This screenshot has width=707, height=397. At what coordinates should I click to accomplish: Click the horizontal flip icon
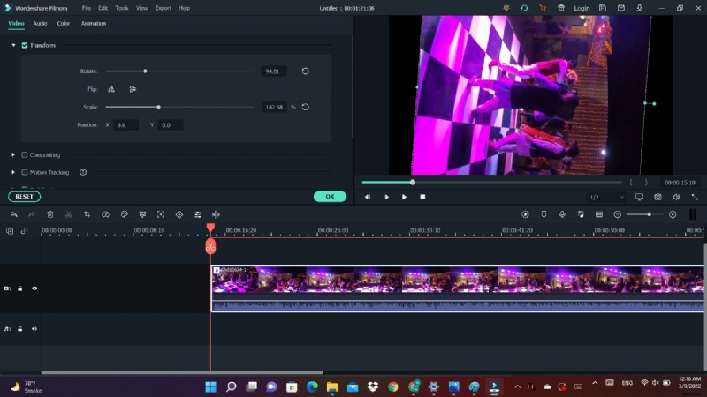click(111, 89)
